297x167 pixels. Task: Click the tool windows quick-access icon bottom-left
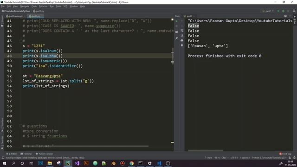tap(3, 158)
